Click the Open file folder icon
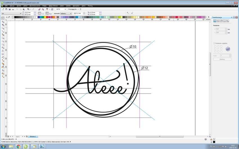 (6, 9)
